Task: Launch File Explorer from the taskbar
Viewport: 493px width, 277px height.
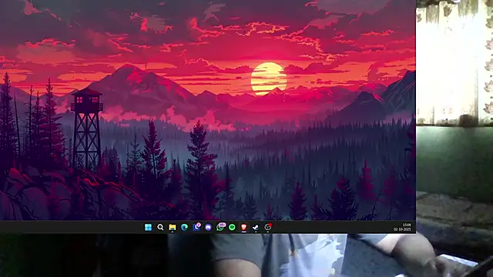Action: (x=172, y=227)
